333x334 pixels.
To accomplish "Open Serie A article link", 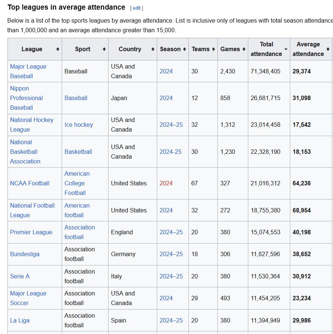I will click(20, 276).
